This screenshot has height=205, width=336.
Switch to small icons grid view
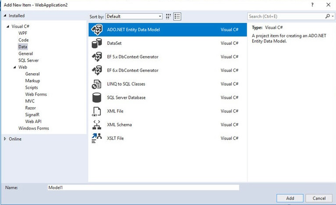click(x=168, y=17)
